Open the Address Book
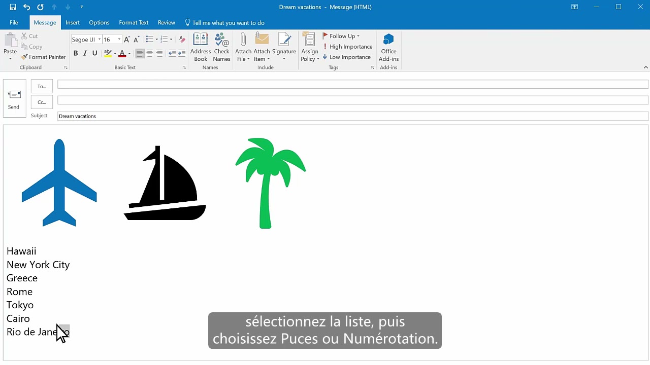Screen dimensions: 650x365 click(x=201, y=47)
